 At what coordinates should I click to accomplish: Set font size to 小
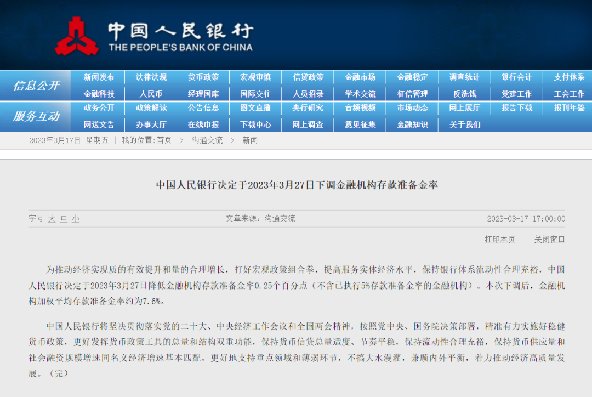76,218
